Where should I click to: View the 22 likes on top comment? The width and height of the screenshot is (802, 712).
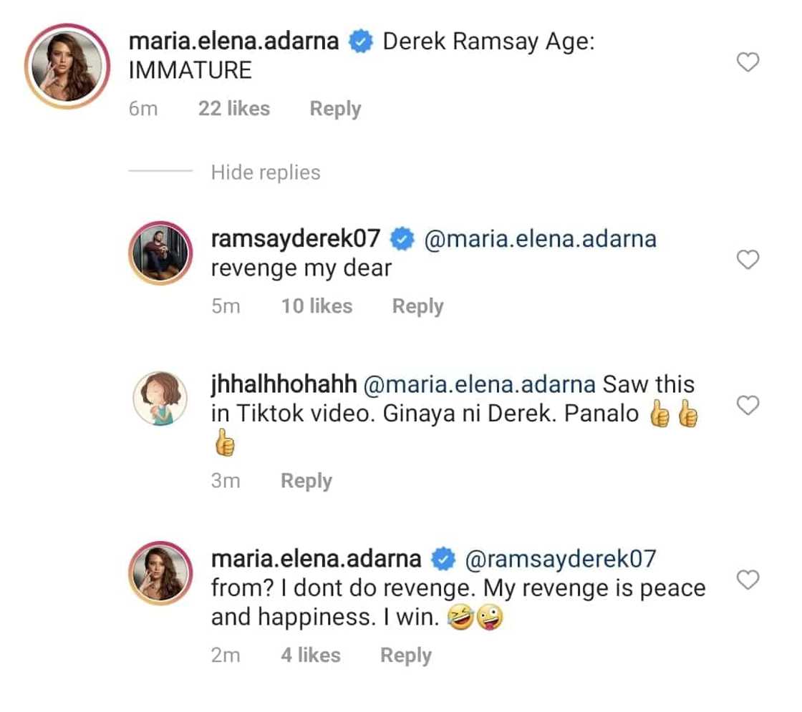tap(234, 109)
